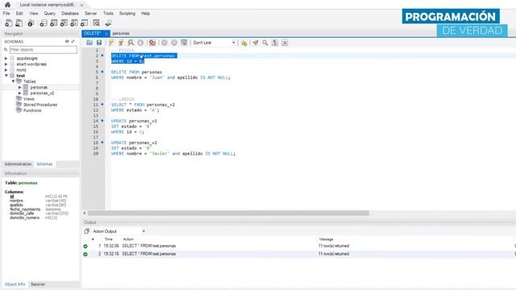The image size is (516, 290).
Task: Select the Views node under test
Action: point(29,98)
